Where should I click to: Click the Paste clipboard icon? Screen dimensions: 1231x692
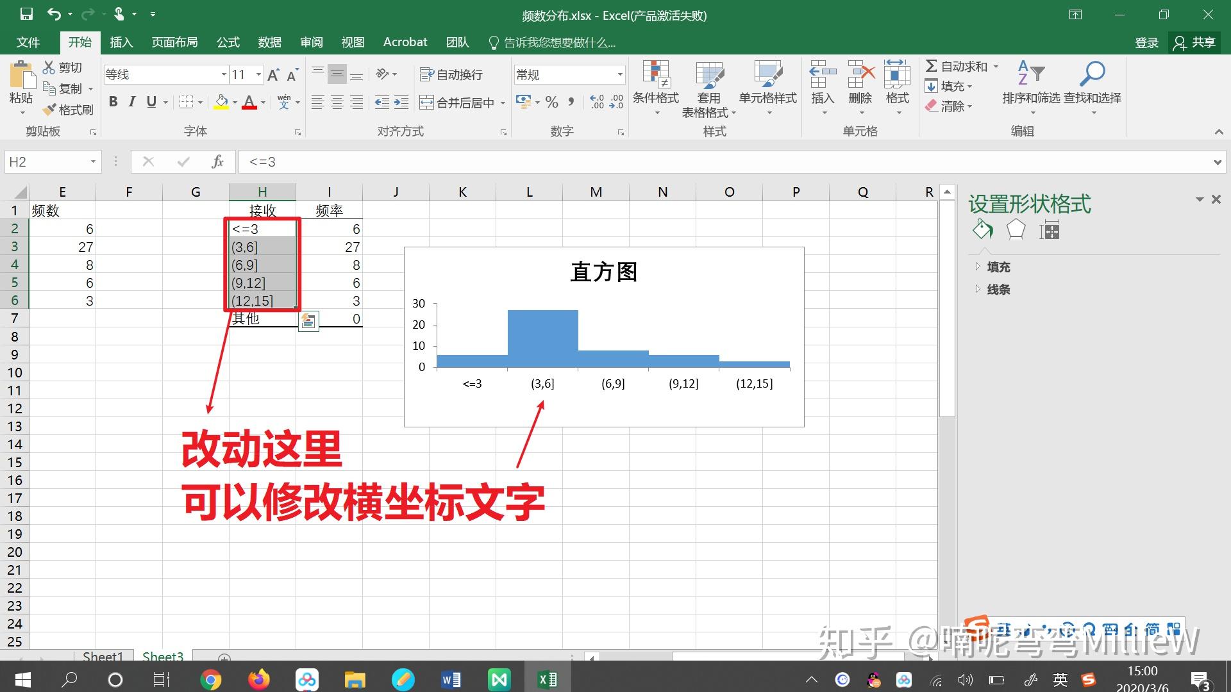[22, 76]
